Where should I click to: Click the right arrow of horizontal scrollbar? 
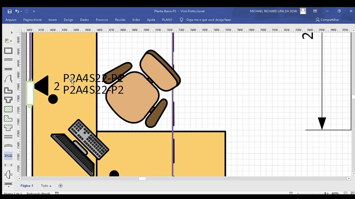tap(349, 179)
